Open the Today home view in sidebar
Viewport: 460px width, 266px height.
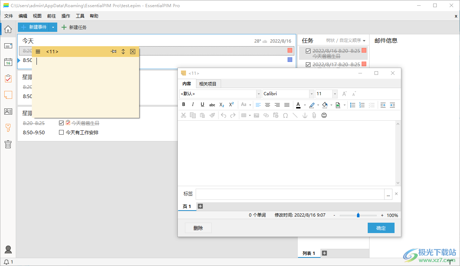tap(8, 29)
